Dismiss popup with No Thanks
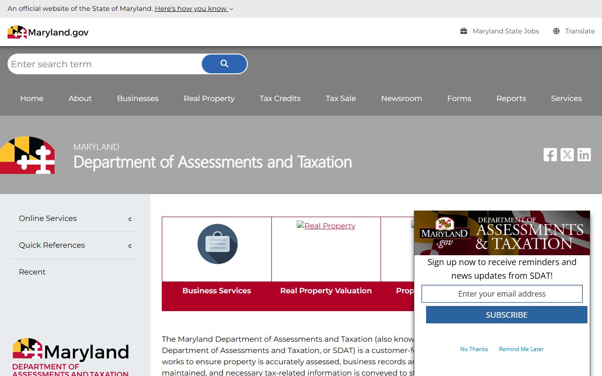The height and width of the screenshot is (376, 602). click(474, 349)
